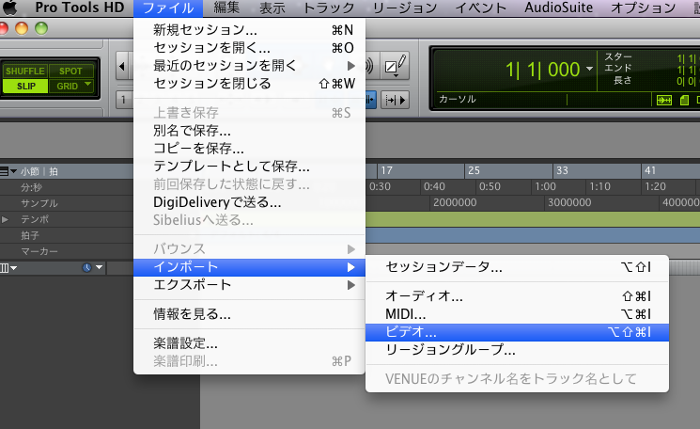Open dropdown arrow beside clock icon

(x=99, y=267)
